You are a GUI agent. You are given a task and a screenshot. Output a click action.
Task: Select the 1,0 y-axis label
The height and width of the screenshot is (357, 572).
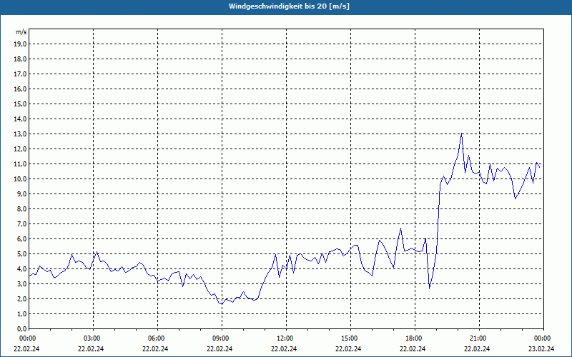click(x=21, y=314)
